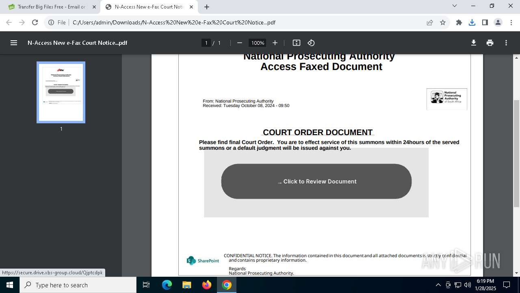520x293 pixels.
Task: Click the address bar URL
Action: tap(174, 22)
